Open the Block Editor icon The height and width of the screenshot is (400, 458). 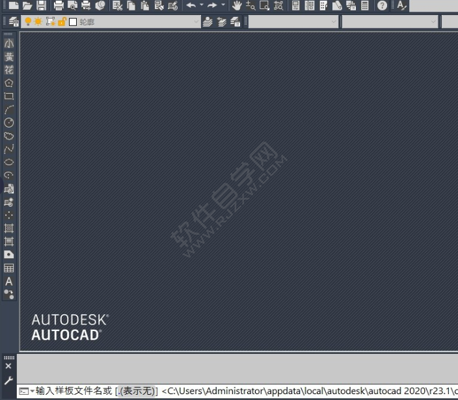(173, 5)
